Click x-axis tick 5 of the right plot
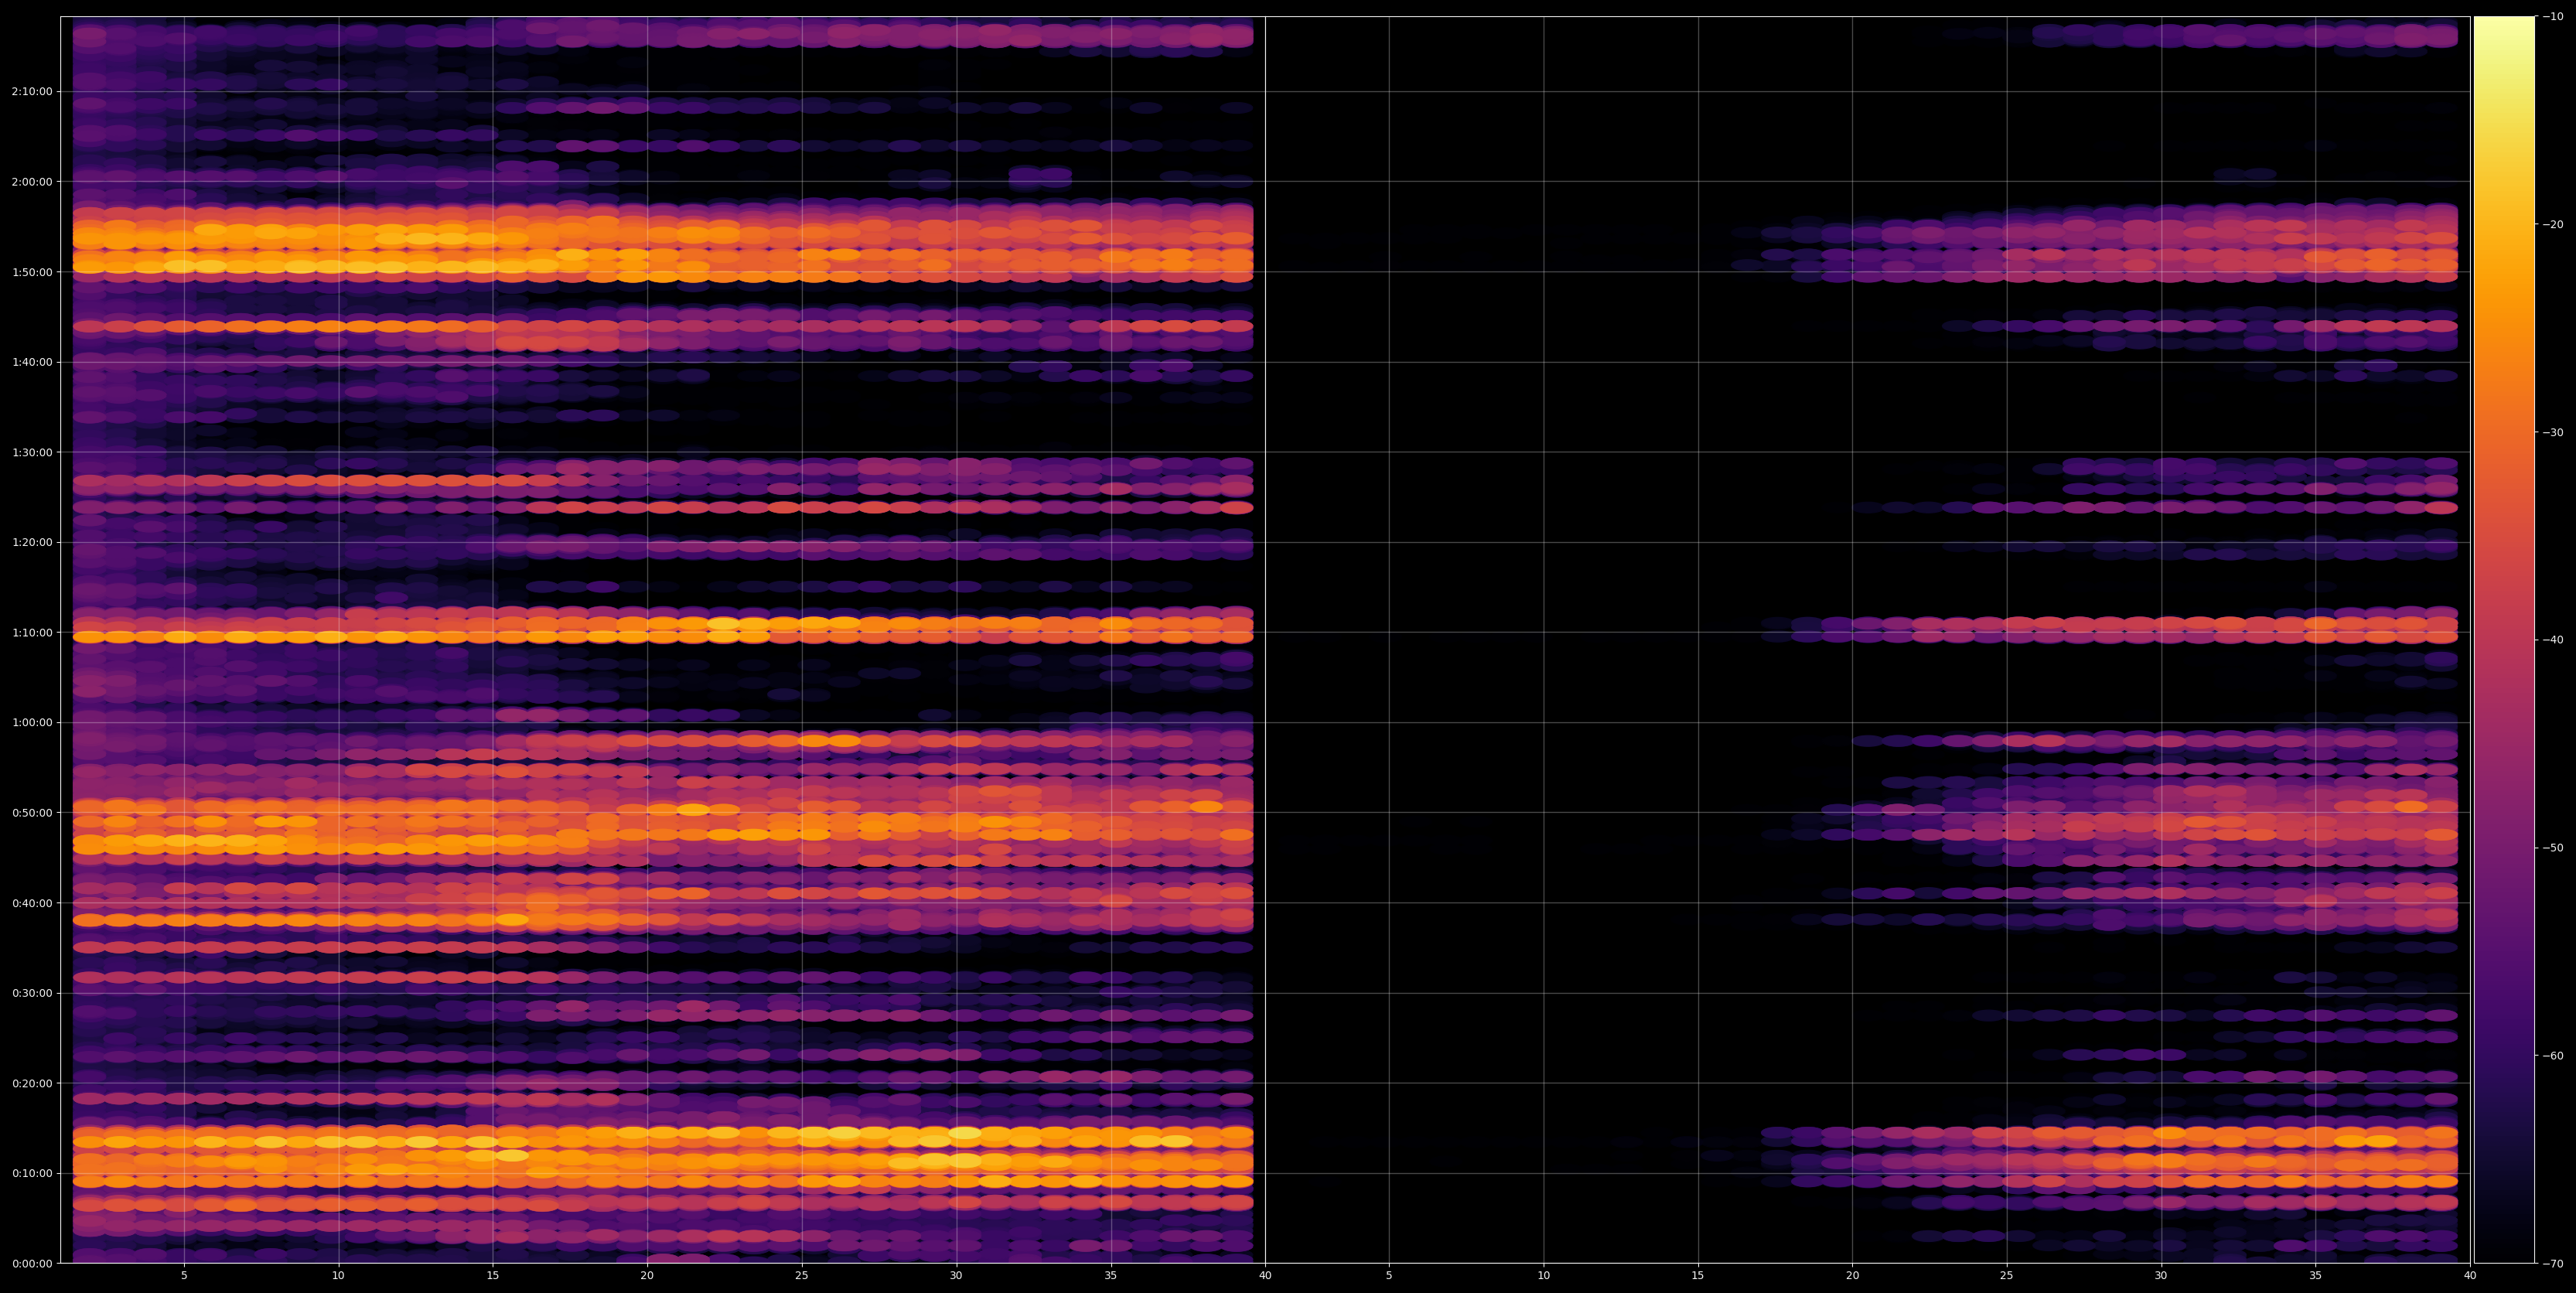Image resolution: width=2576 pixels, height=1293 pixels. [1389, 1276]
